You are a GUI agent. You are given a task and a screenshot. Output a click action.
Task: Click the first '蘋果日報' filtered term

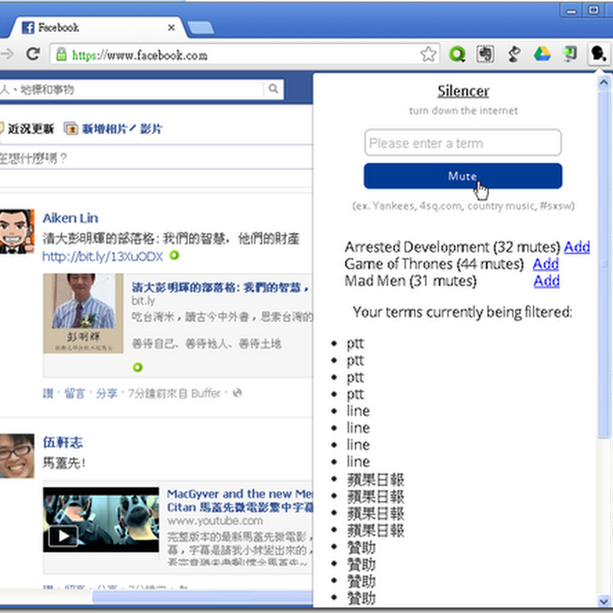point(375,480)
